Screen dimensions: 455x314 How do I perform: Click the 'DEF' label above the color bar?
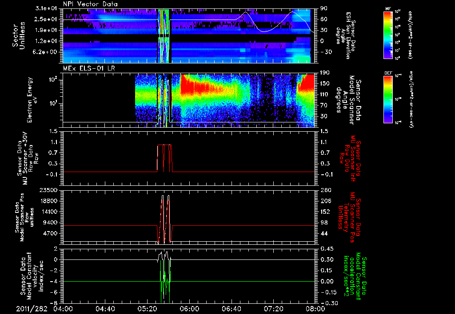[x=388, y=73]
